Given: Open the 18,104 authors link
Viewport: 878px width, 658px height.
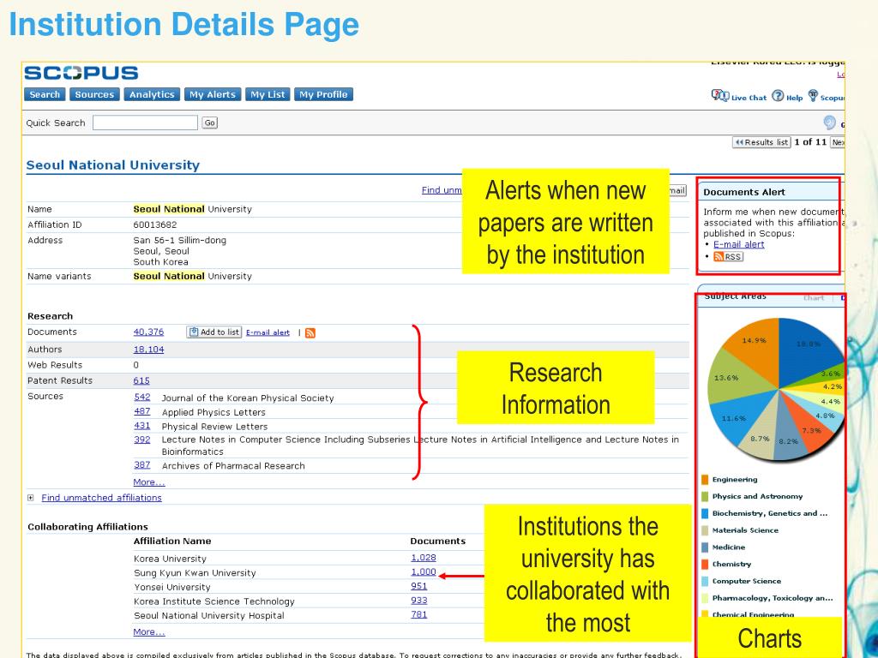Looking at the screenshot, I should coord(148,350).
